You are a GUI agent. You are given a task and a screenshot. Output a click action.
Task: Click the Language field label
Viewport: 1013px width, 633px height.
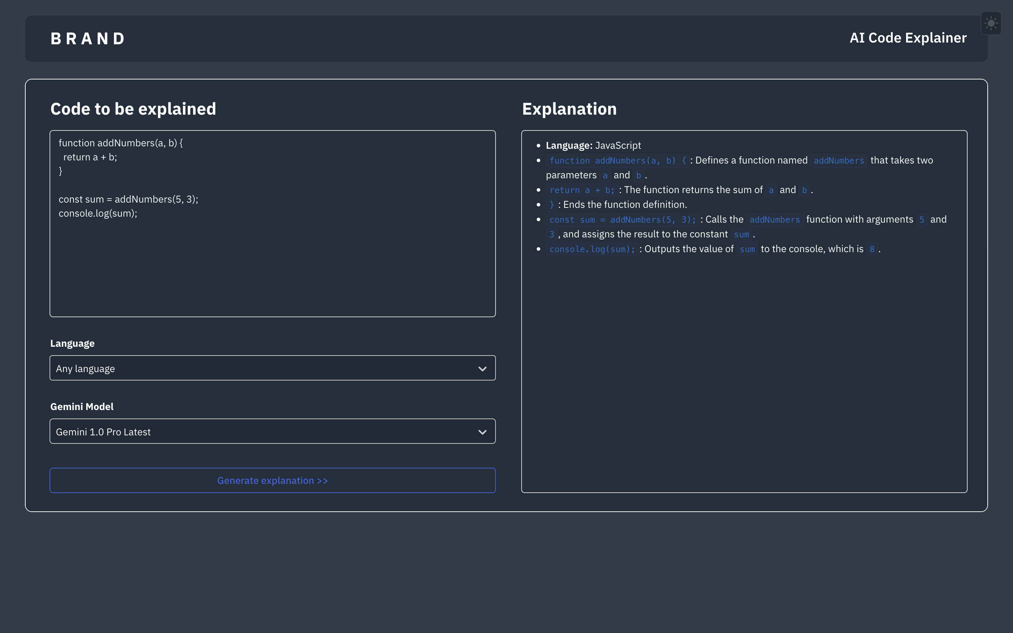click(72, 343)
